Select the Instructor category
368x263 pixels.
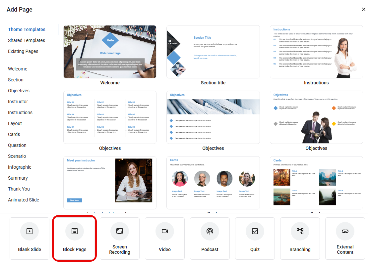[x=18, y=102]
